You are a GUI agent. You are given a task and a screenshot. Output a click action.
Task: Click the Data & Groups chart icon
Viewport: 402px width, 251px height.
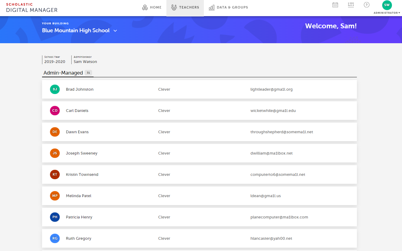pyautogui.click(x=212, y=8)
